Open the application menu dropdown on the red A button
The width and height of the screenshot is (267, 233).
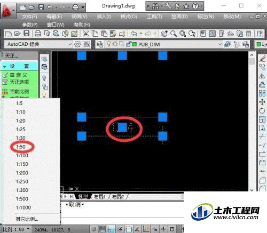pyautogui.click(x=13, y=10)
